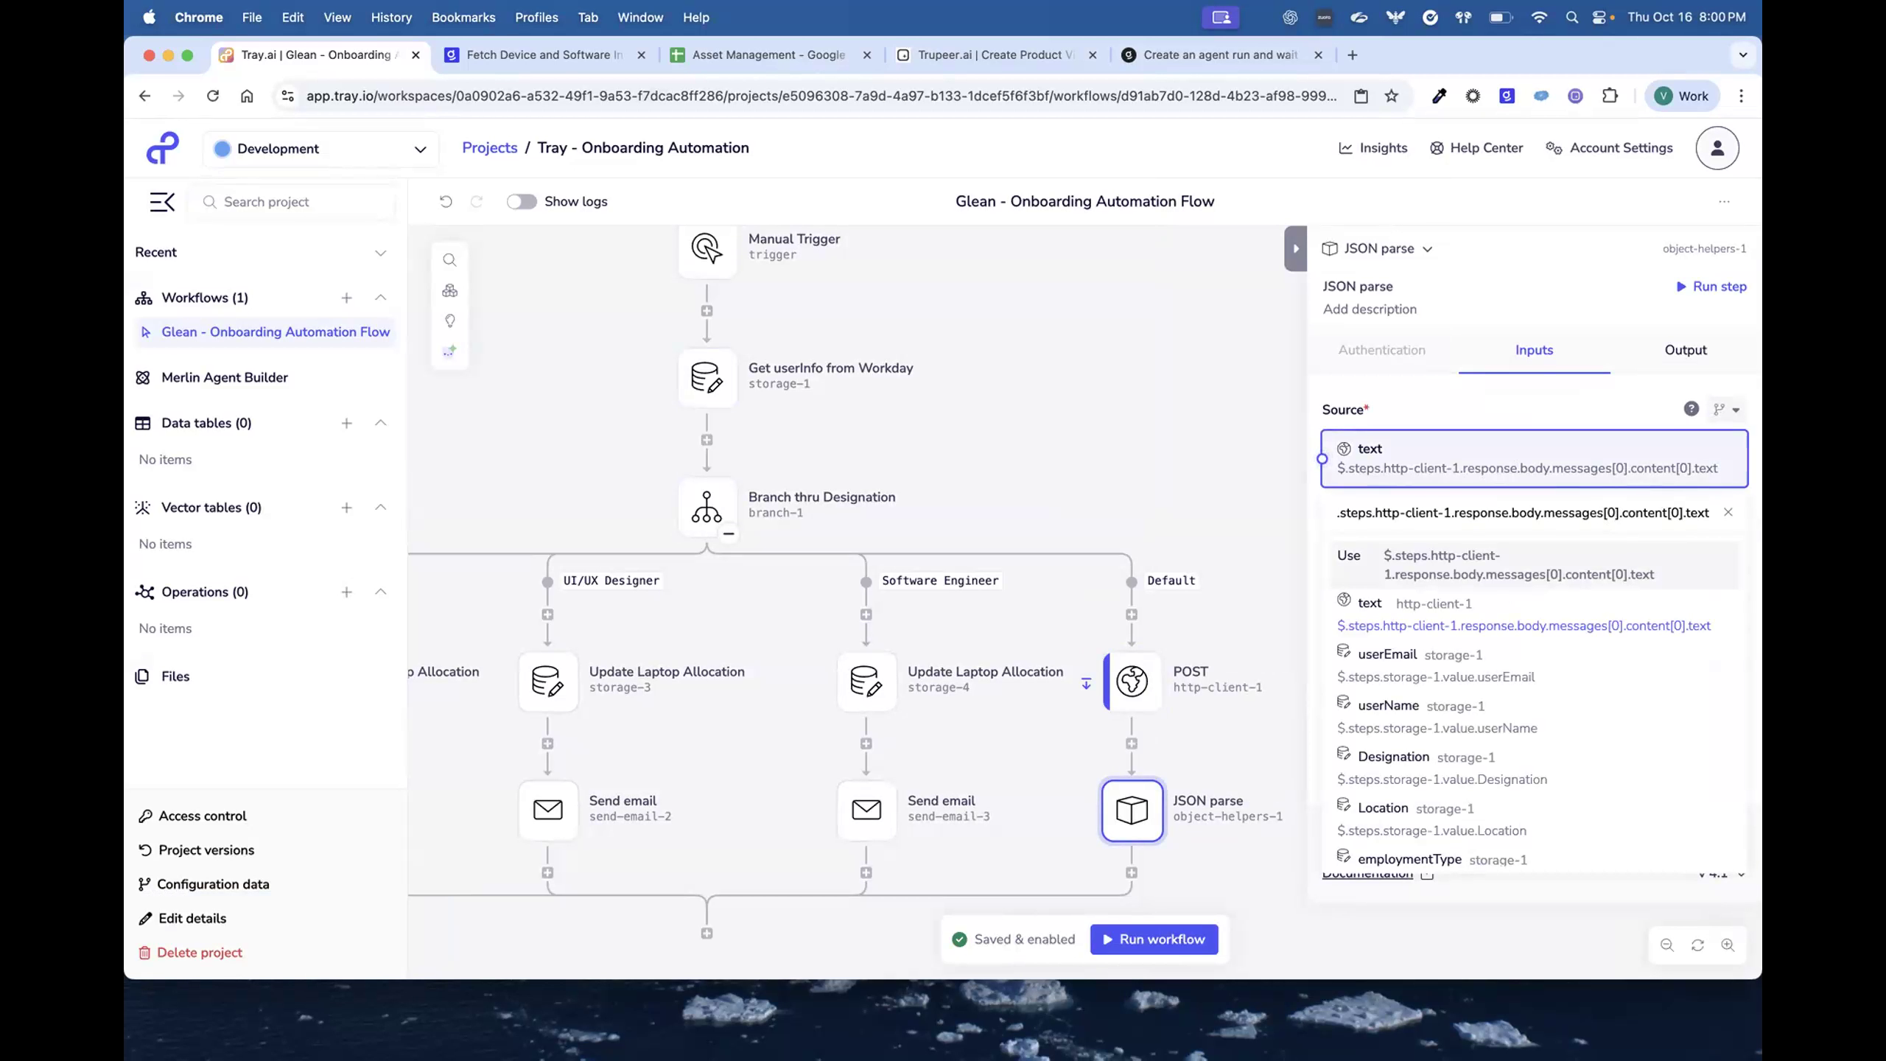
Task: Open the search tool in the workflow canvas
Action: point(450,259)
